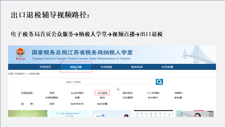Image resolution: width=225 pixels, height=127 pixels.
Task: Filter videos by 软件操作
Action: 153,98
